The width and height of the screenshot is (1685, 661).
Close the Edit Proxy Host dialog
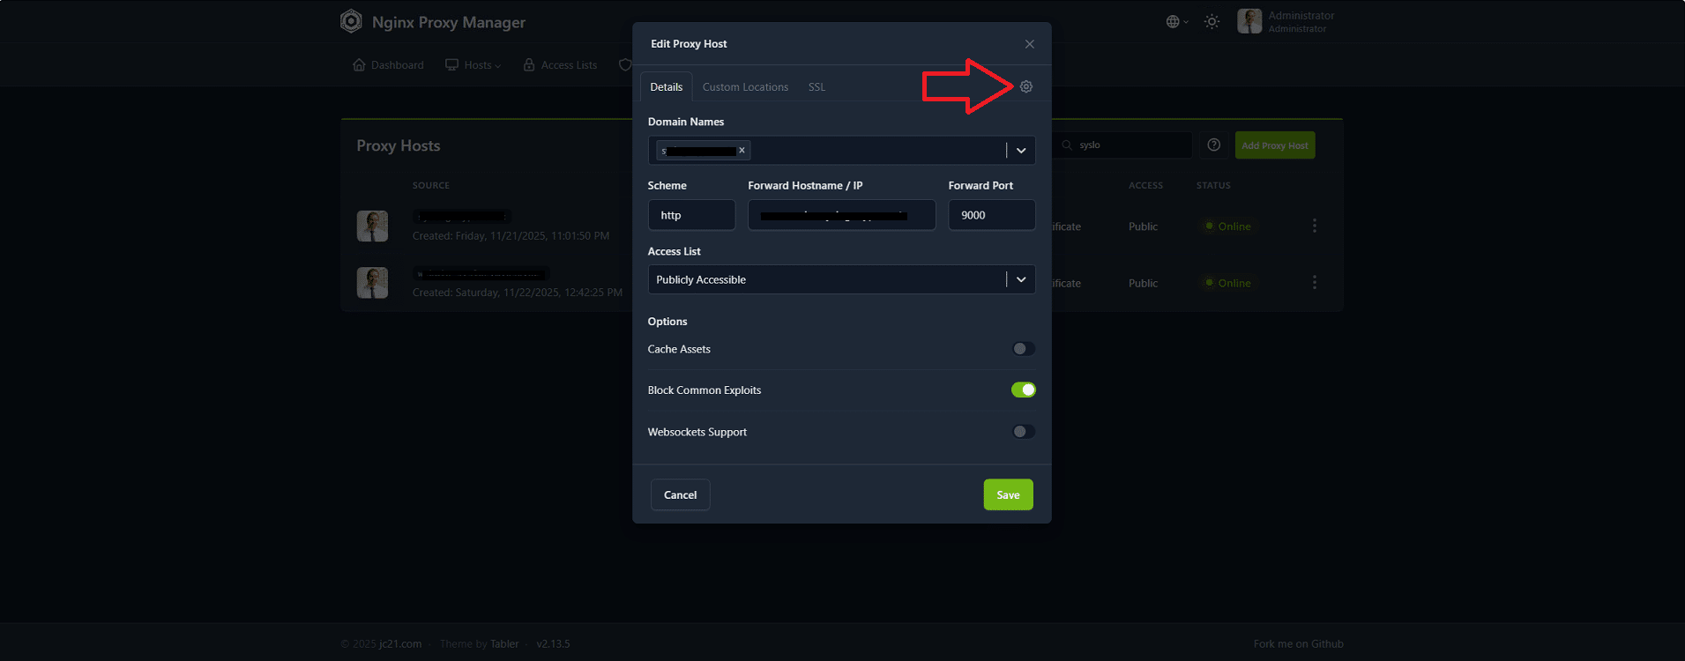1029,44
